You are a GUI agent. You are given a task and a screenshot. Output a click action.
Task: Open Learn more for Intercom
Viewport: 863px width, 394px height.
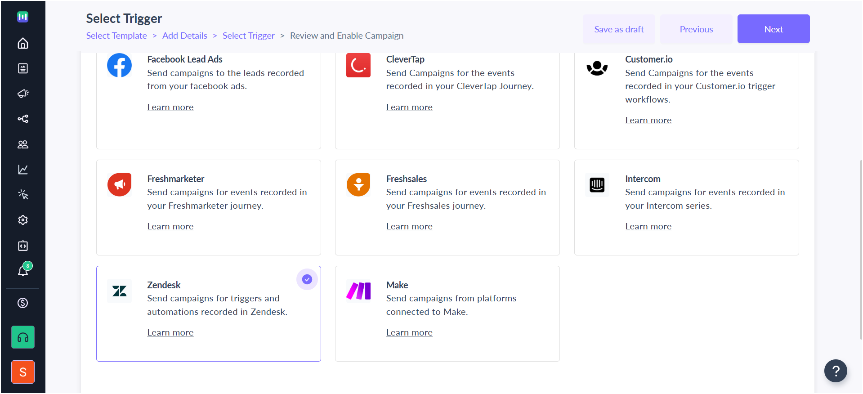(648, 226)
